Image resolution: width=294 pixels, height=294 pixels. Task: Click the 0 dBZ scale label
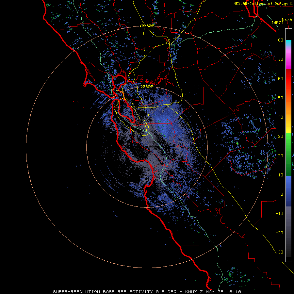pos(282,194)
